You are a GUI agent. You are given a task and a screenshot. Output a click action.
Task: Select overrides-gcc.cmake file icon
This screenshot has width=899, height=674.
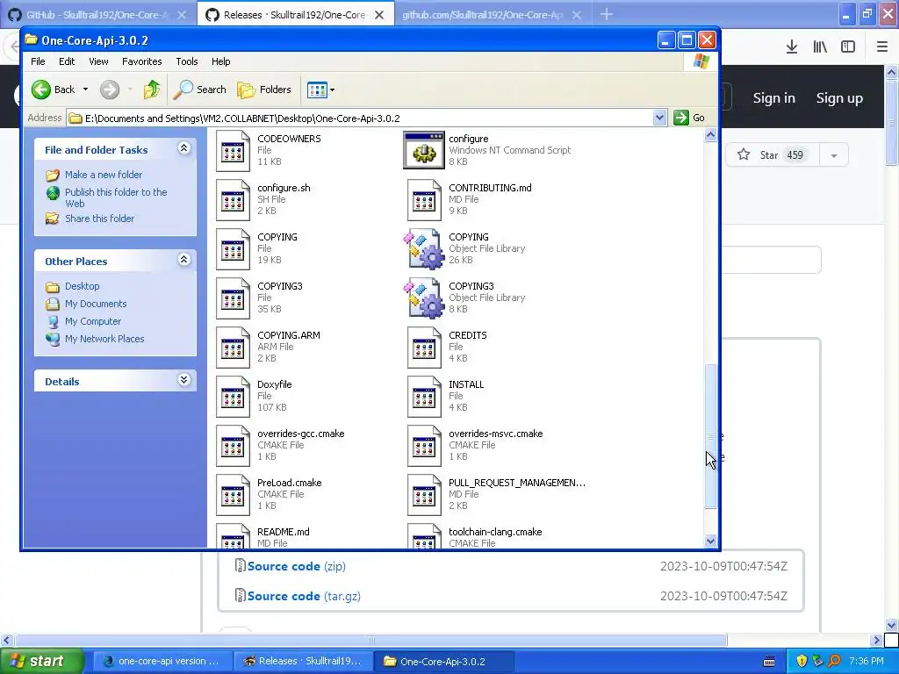pyautogui.click(x=233, y=445)
